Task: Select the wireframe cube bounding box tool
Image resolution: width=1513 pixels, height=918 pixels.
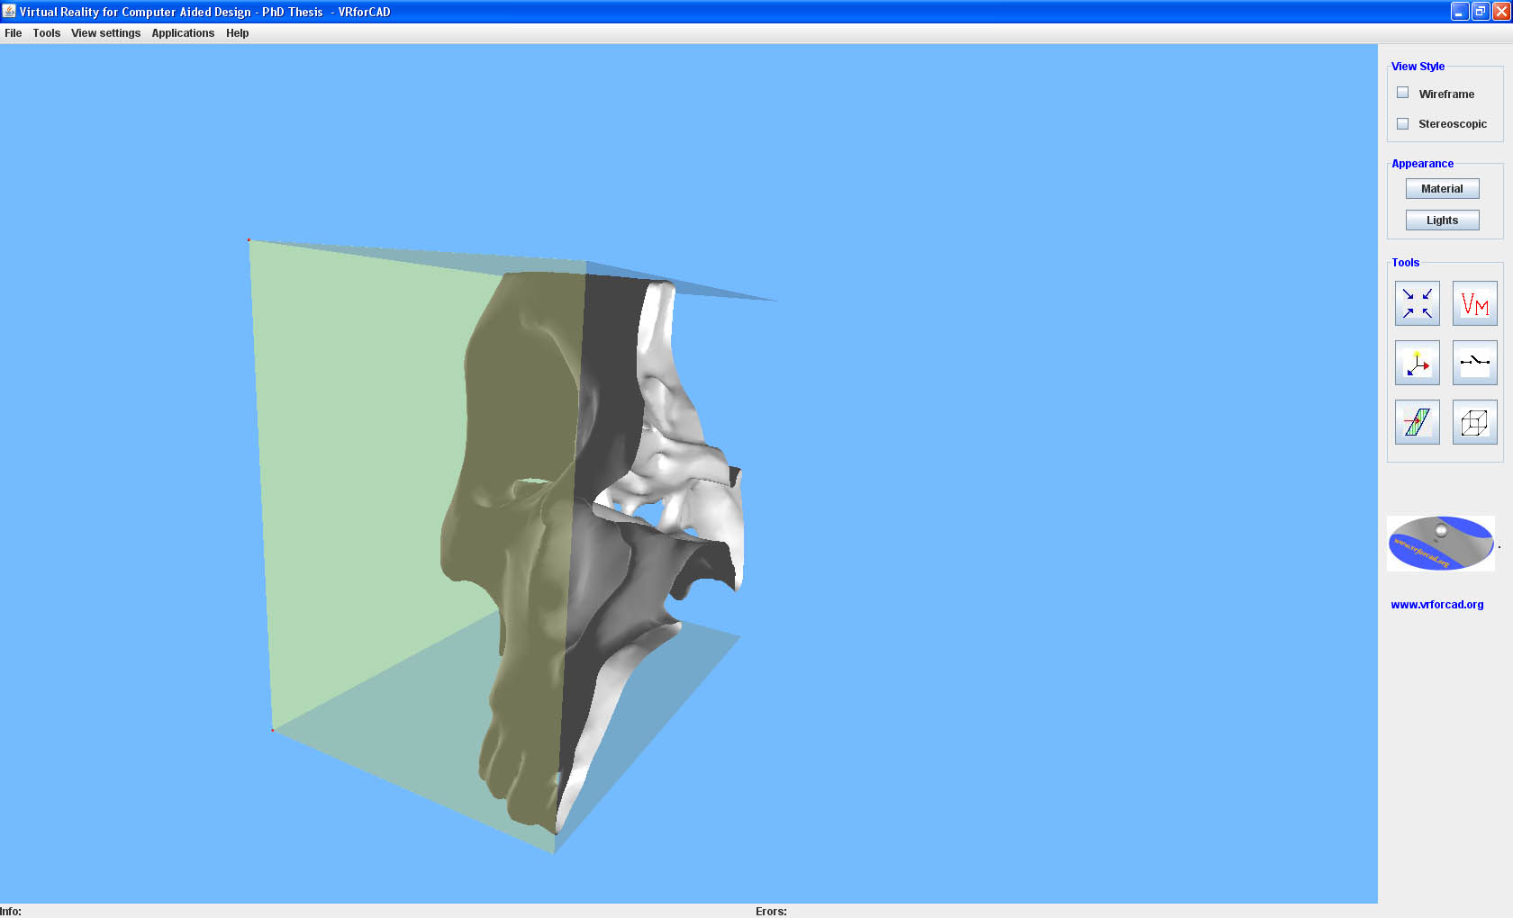Action: [x=1474, y=422]
